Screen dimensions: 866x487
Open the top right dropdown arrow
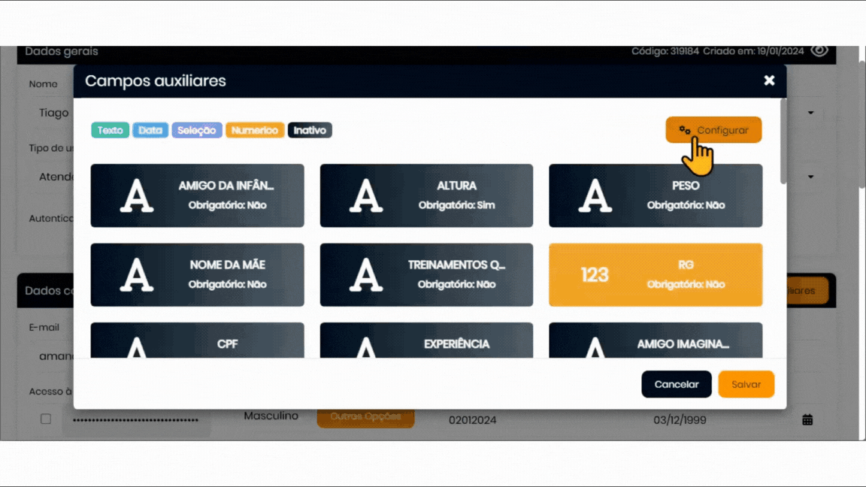tap(811, 113)
